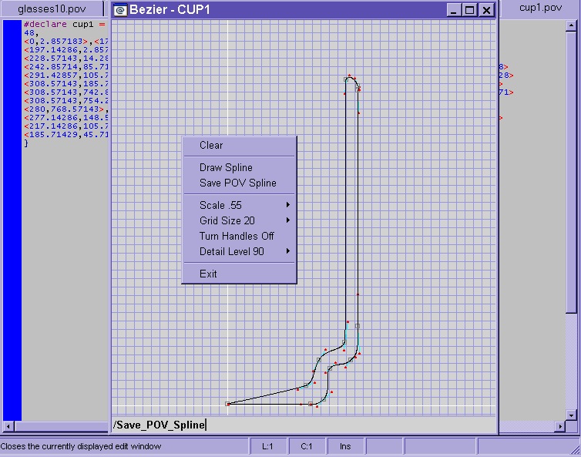Minimize the Bezier CUP1 window

pyautogui.click(x=455, y=10)
